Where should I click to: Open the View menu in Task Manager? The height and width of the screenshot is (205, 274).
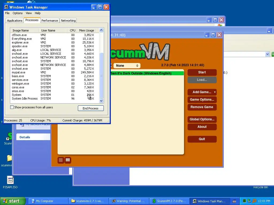click(29, 13)
